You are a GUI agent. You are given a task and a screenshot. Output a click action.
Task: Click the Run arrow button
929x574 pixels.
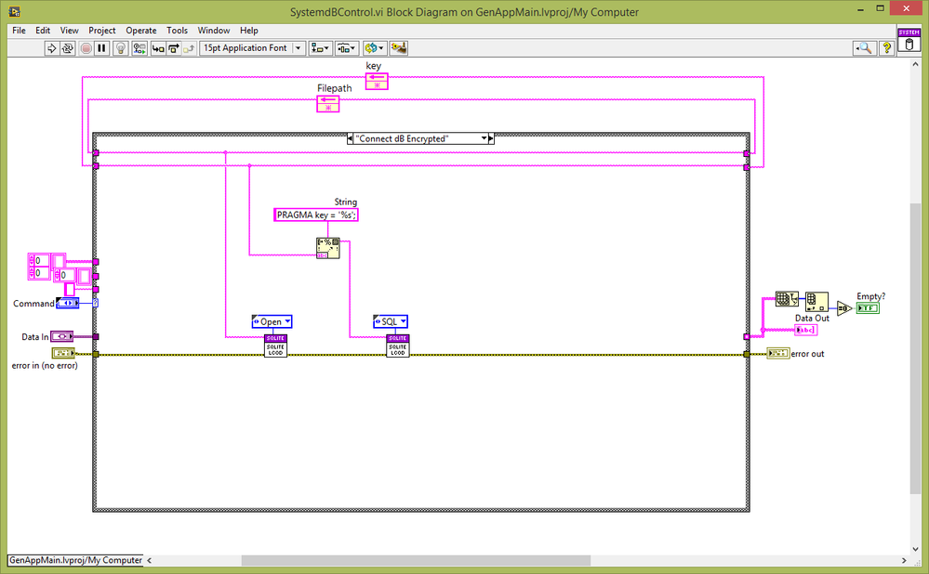[52, 47]
